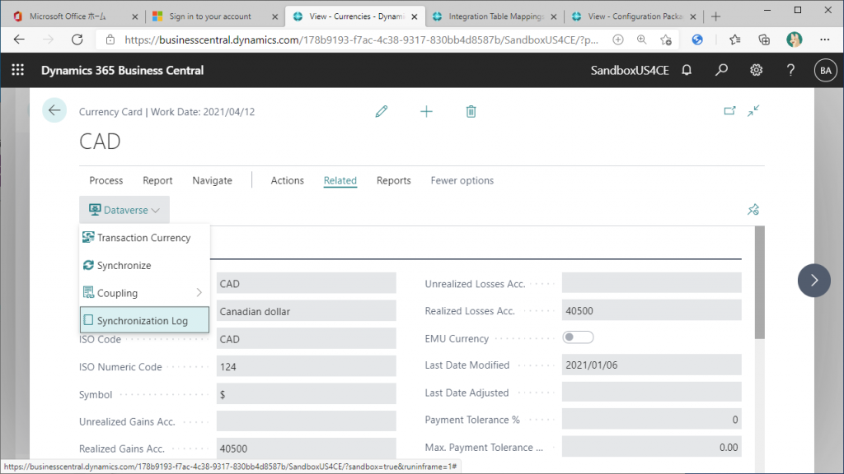Choose Transaction Currency from Dataverse menu
This screenshot has width=844, height=474.
[144, 238]
